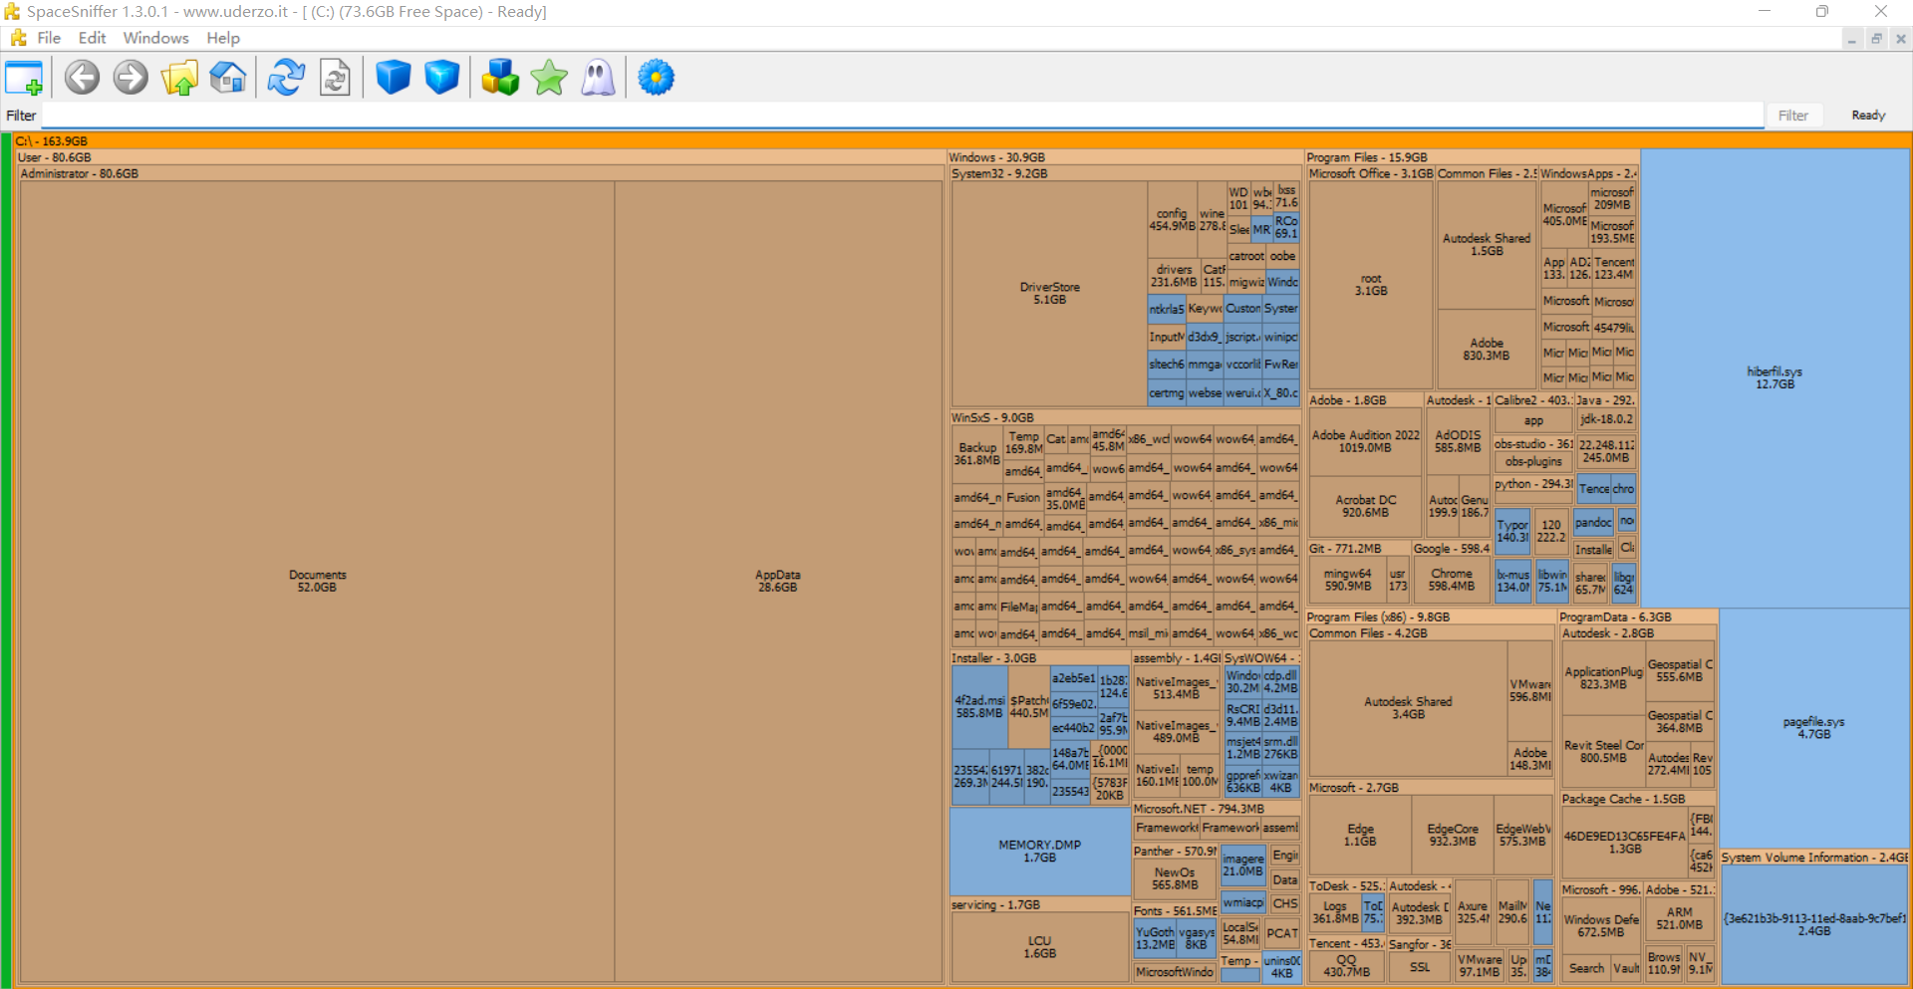Toggle unknown space display with ghost icon
The height and width of the screenshot is (989, 1913).
tap(598, 78)
